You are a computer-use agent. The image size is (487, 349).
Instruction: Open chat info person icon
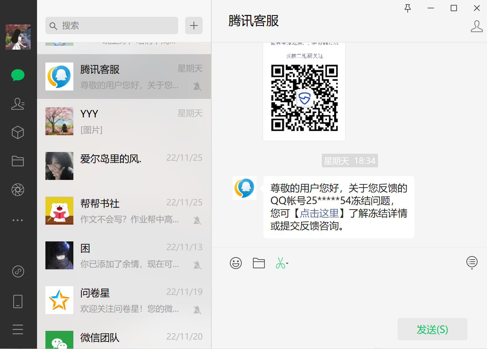(477, 26)
